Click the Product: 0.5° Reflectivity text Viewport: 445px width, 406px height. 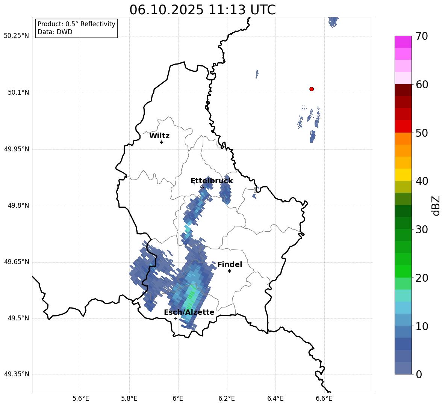(76, 24)
